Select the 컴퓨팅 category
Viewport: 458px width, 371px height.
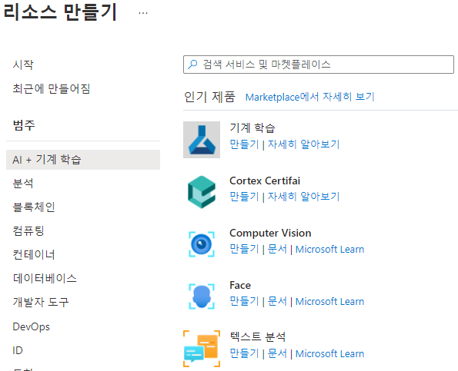[28, 230]
